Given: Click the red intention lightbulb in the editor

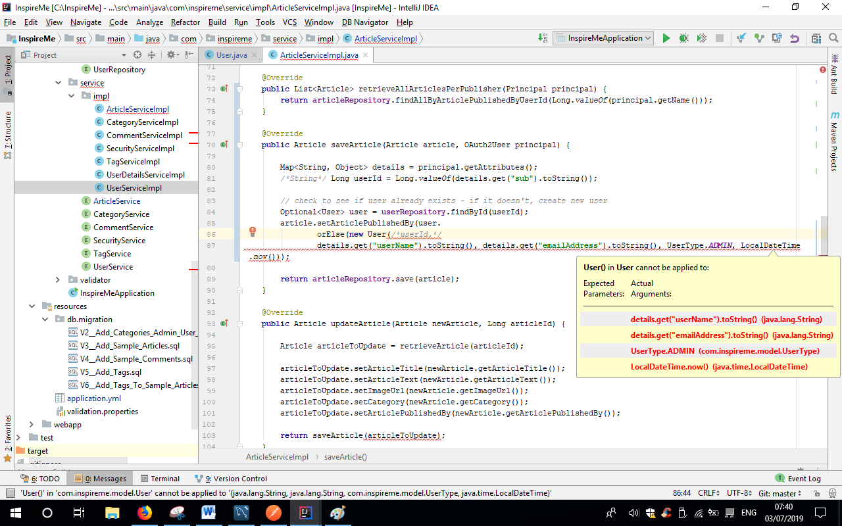Looking at the screenshot, I should click(252, 231).
